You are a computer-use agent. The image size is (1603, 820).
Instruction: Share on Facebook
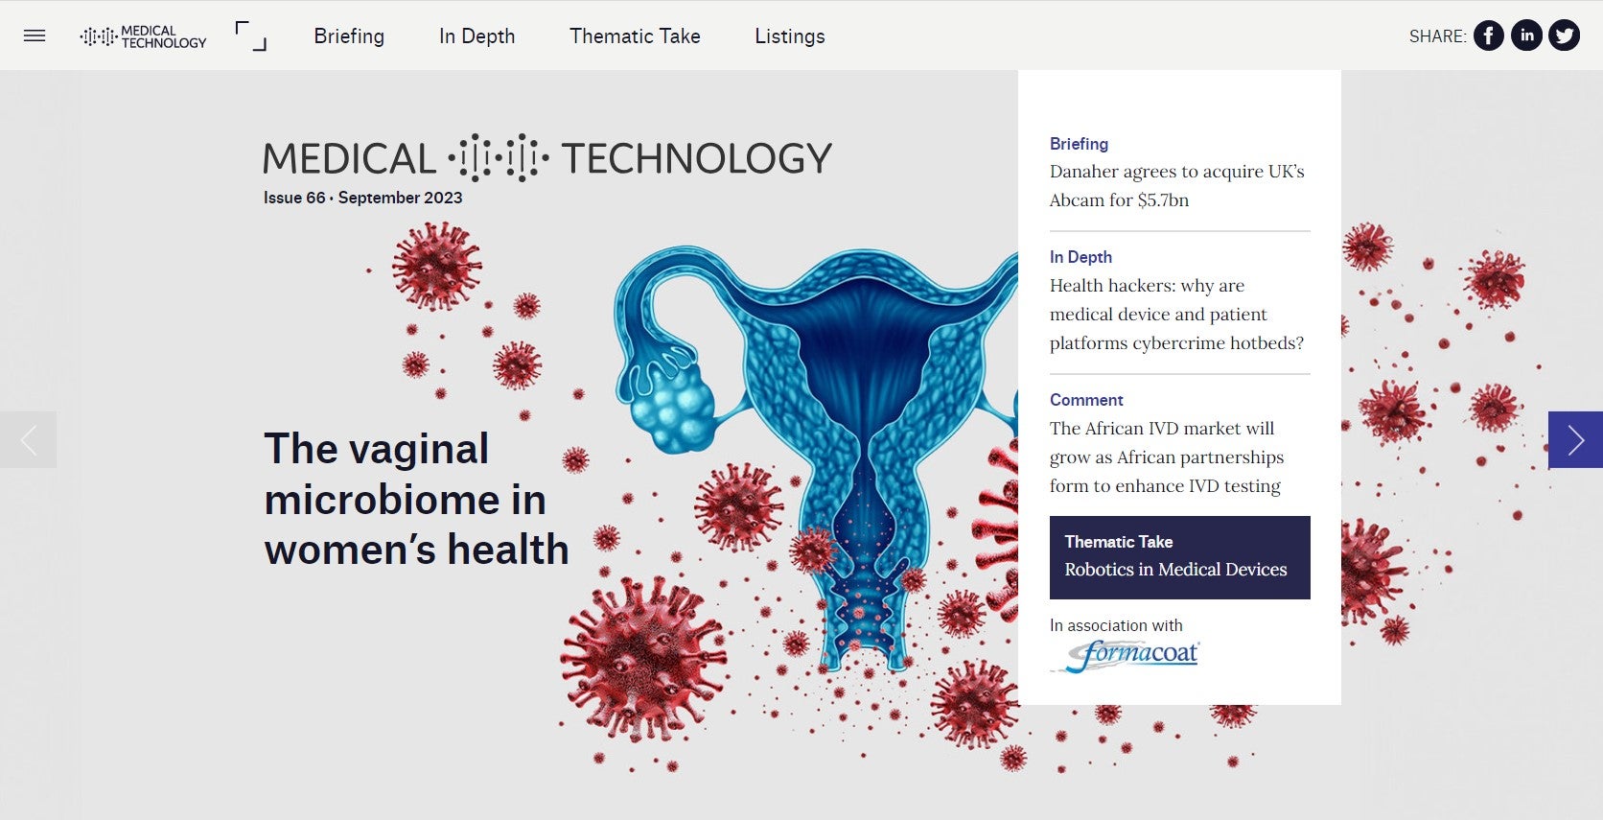(x=1488, y=36)
